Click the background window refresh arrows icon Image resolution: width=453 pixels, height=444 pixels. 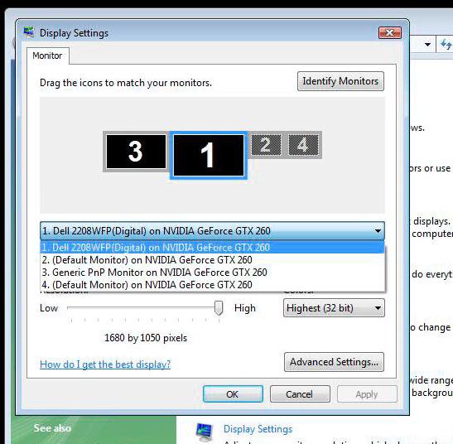point(446,45)
